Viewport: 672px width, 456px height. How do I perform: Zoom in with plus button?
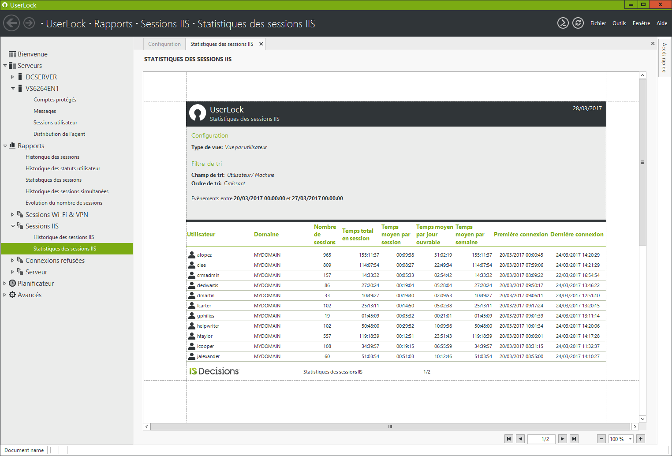click(x=641, y=439)
